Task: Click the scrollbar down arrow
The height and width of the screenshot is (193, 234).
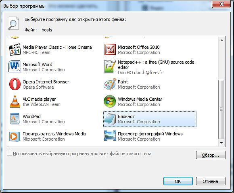Action: [x=221, y=143]
